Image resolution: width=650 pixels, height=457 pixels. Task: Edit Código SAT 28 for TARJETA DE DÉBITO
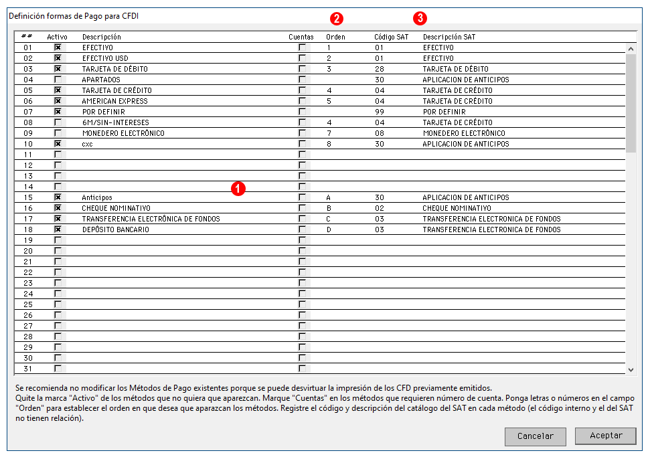(x=380, y=69)
